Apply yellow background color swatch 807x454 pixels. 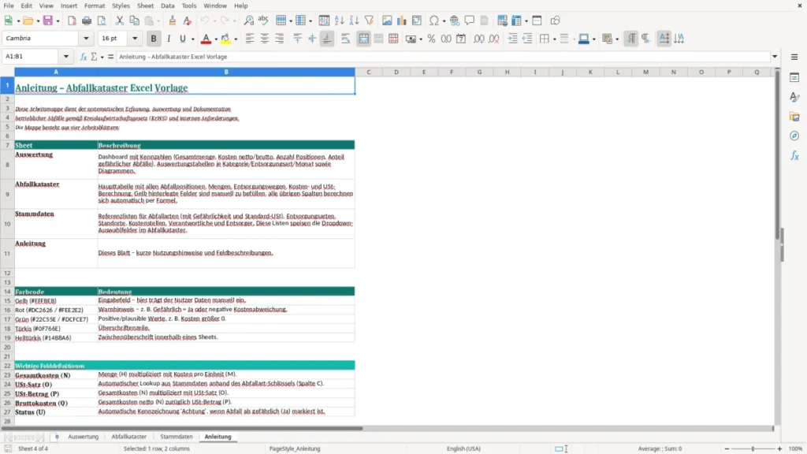coord(225,39)
